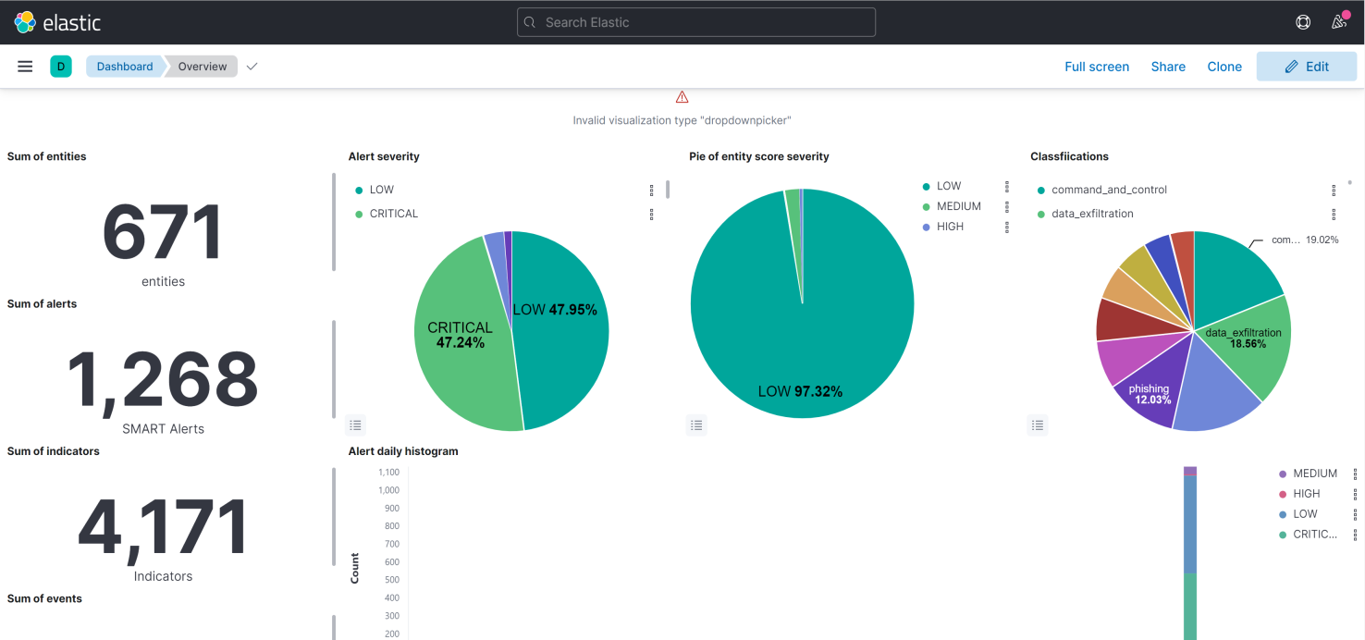Screen dimensions: 1365x640
Task: Open the Elastic home logo
Action: pos(57,22)
